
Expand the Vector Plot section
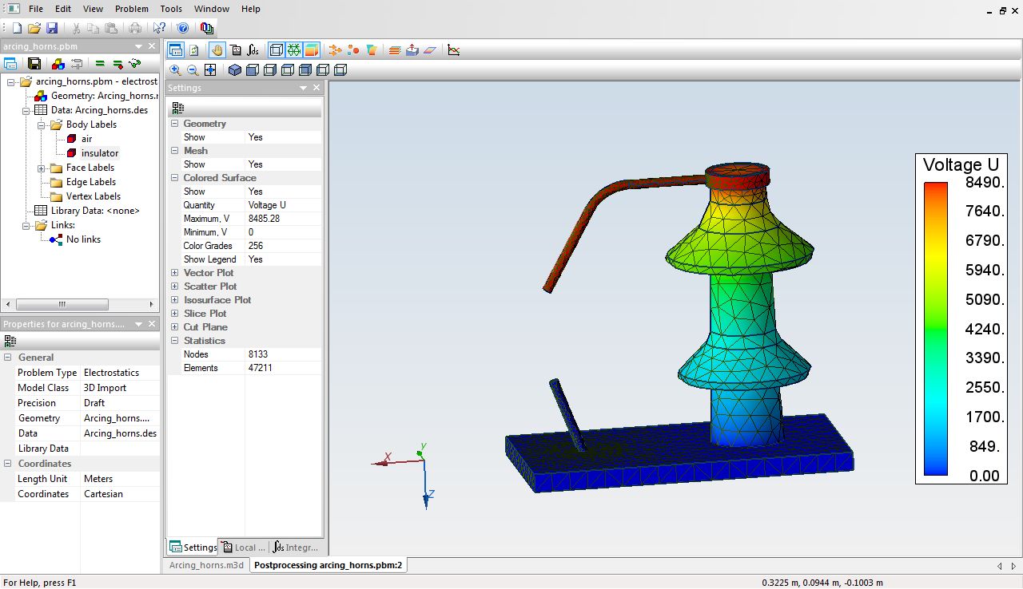click(x=175, y=273)
